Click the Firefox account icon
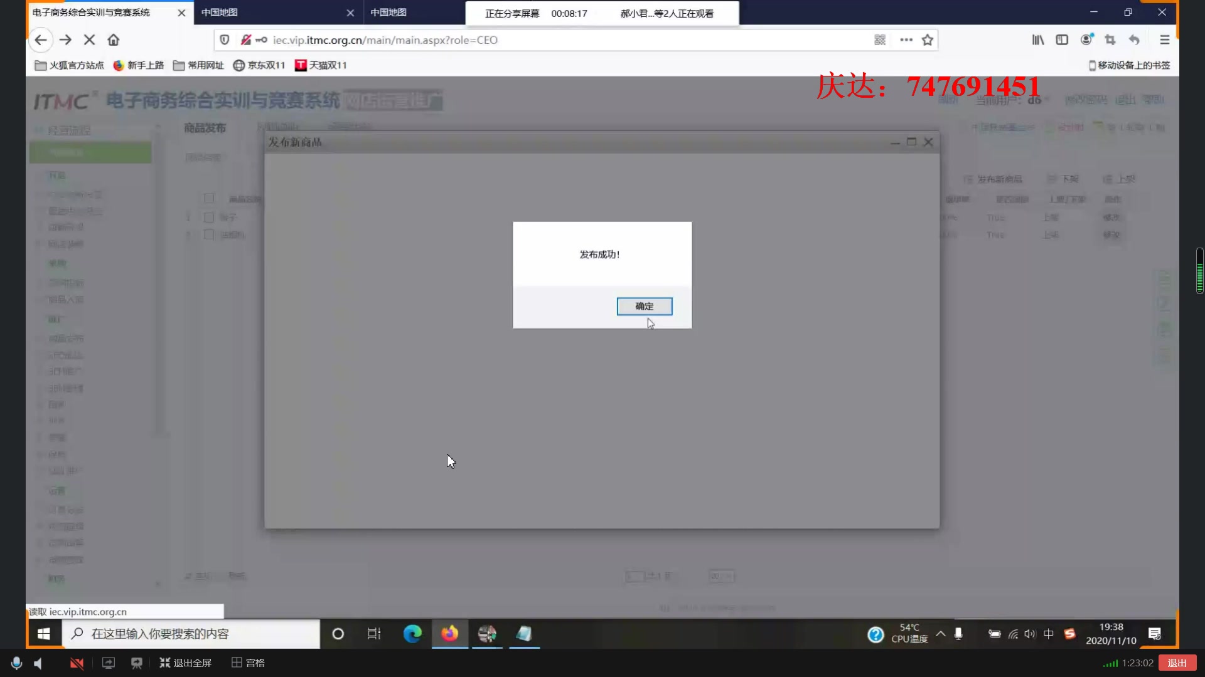The width and height of the screenshot is (1205, 677). (1086, 39)
